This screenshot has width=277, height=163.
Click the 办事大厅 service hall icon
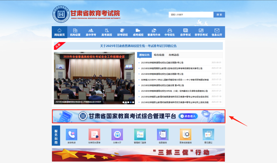117,135
